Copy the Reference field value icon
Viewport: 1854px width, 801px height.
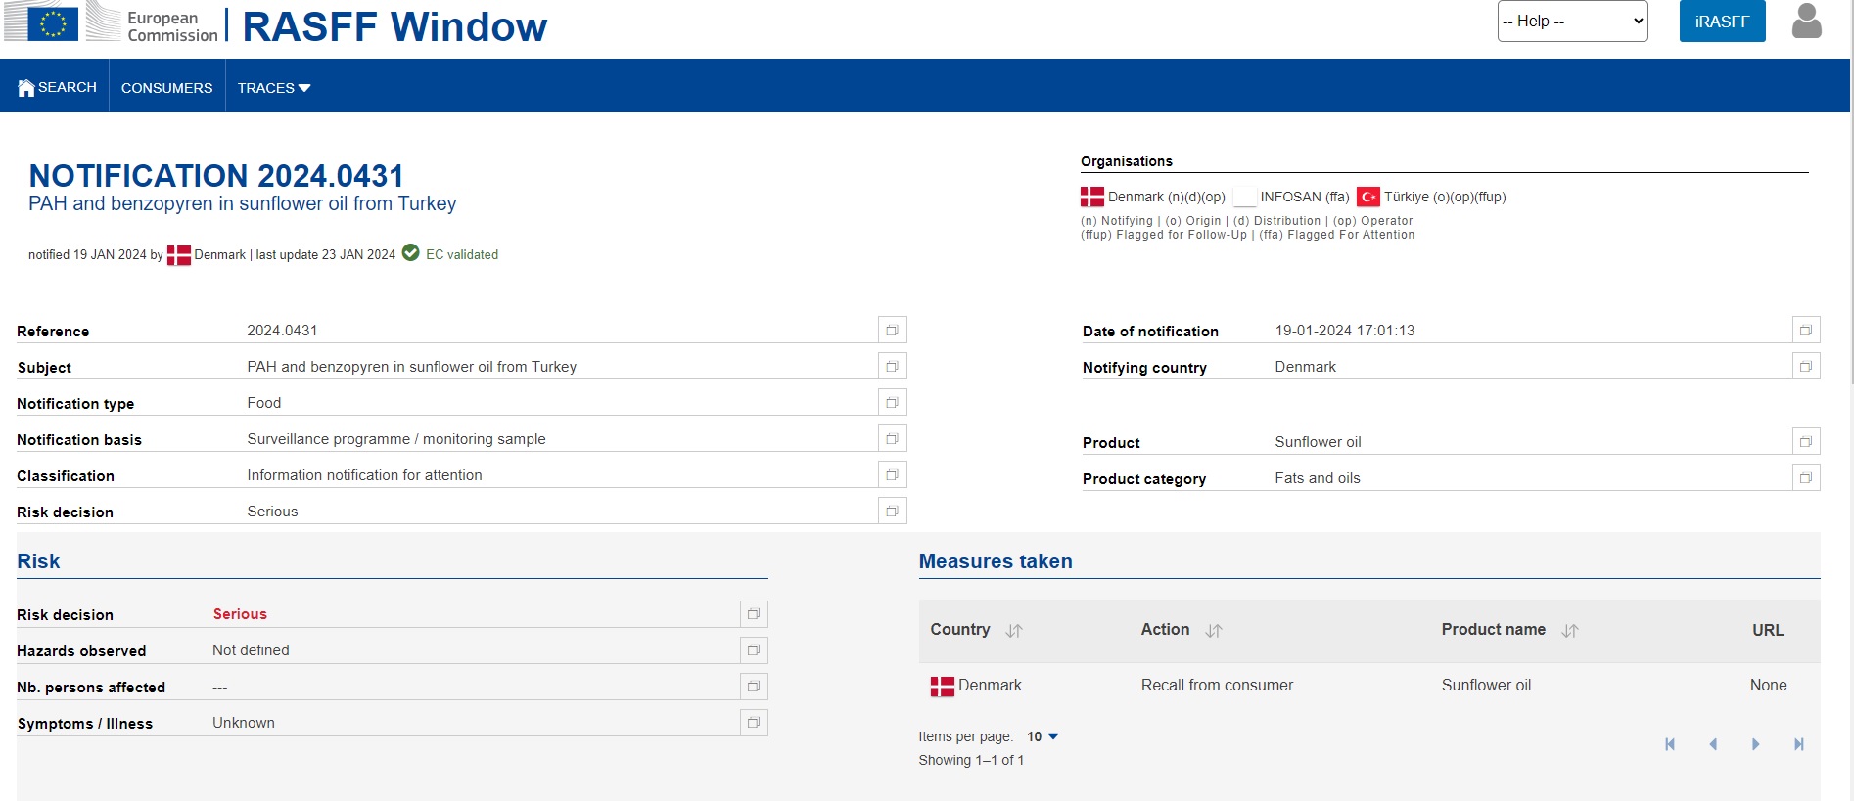892,331
